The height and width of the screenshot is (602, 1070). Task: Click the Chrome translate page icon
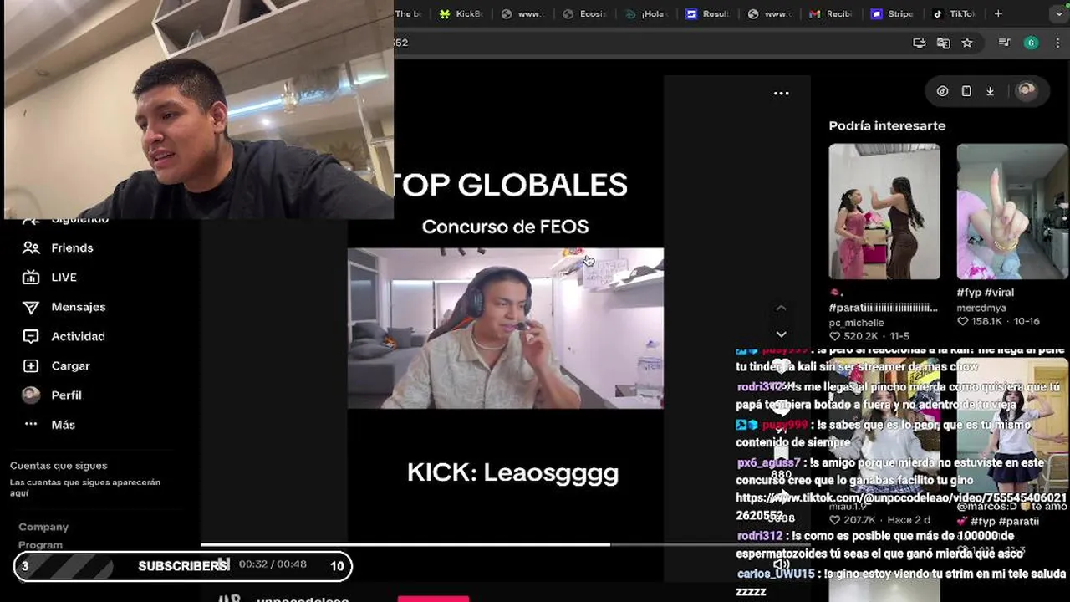click(944, 43)
